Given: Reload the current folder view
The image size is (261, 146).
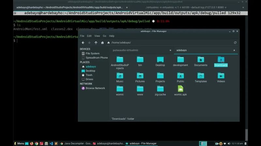Looking at the screenshot, I should [235, 43].
